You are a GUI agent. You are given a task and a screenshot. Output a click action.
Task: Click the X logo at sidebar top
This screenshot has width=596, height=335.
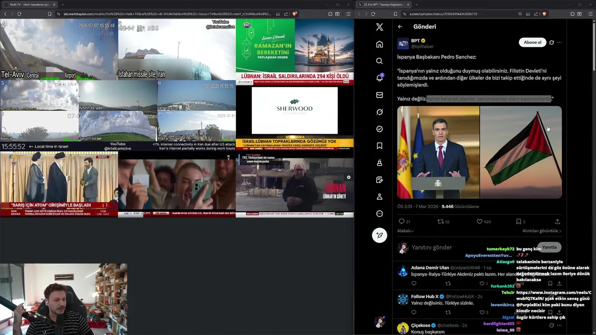[x=379, y=27]
